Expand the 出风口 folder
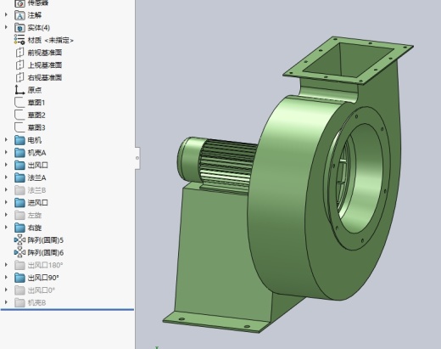 pyautogui.click(x=6, y=165)
